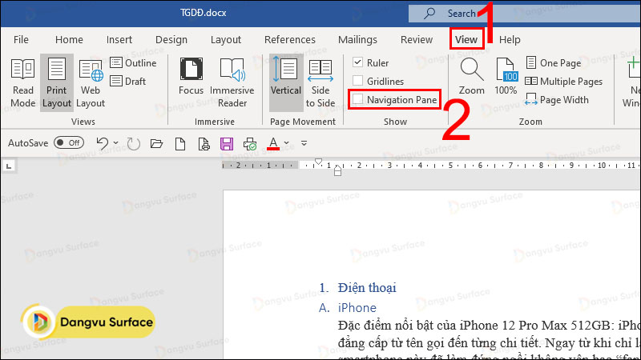Image resolution: width=641 pixels, height=360 pixels.
Task: Open the Layout tab
Action: 226,39
